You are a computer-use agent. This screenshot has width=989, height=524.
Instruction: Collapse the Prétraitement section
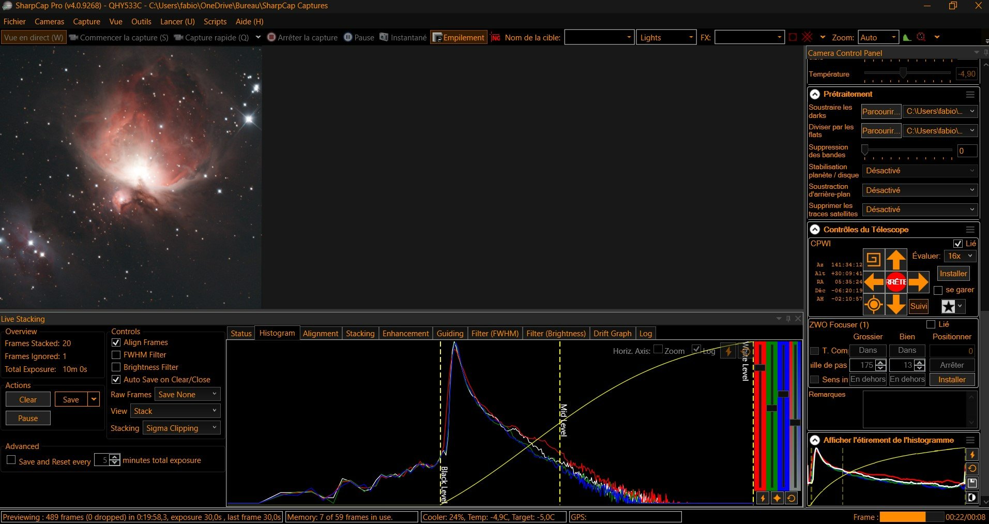pos(815,94)
